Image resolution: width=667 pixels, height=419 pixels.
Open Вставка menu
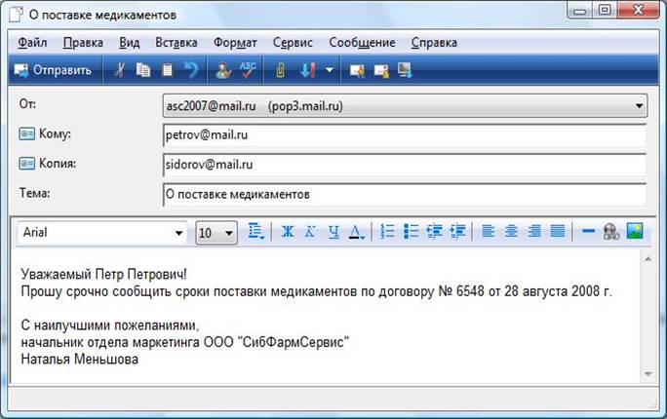(177, 43)
